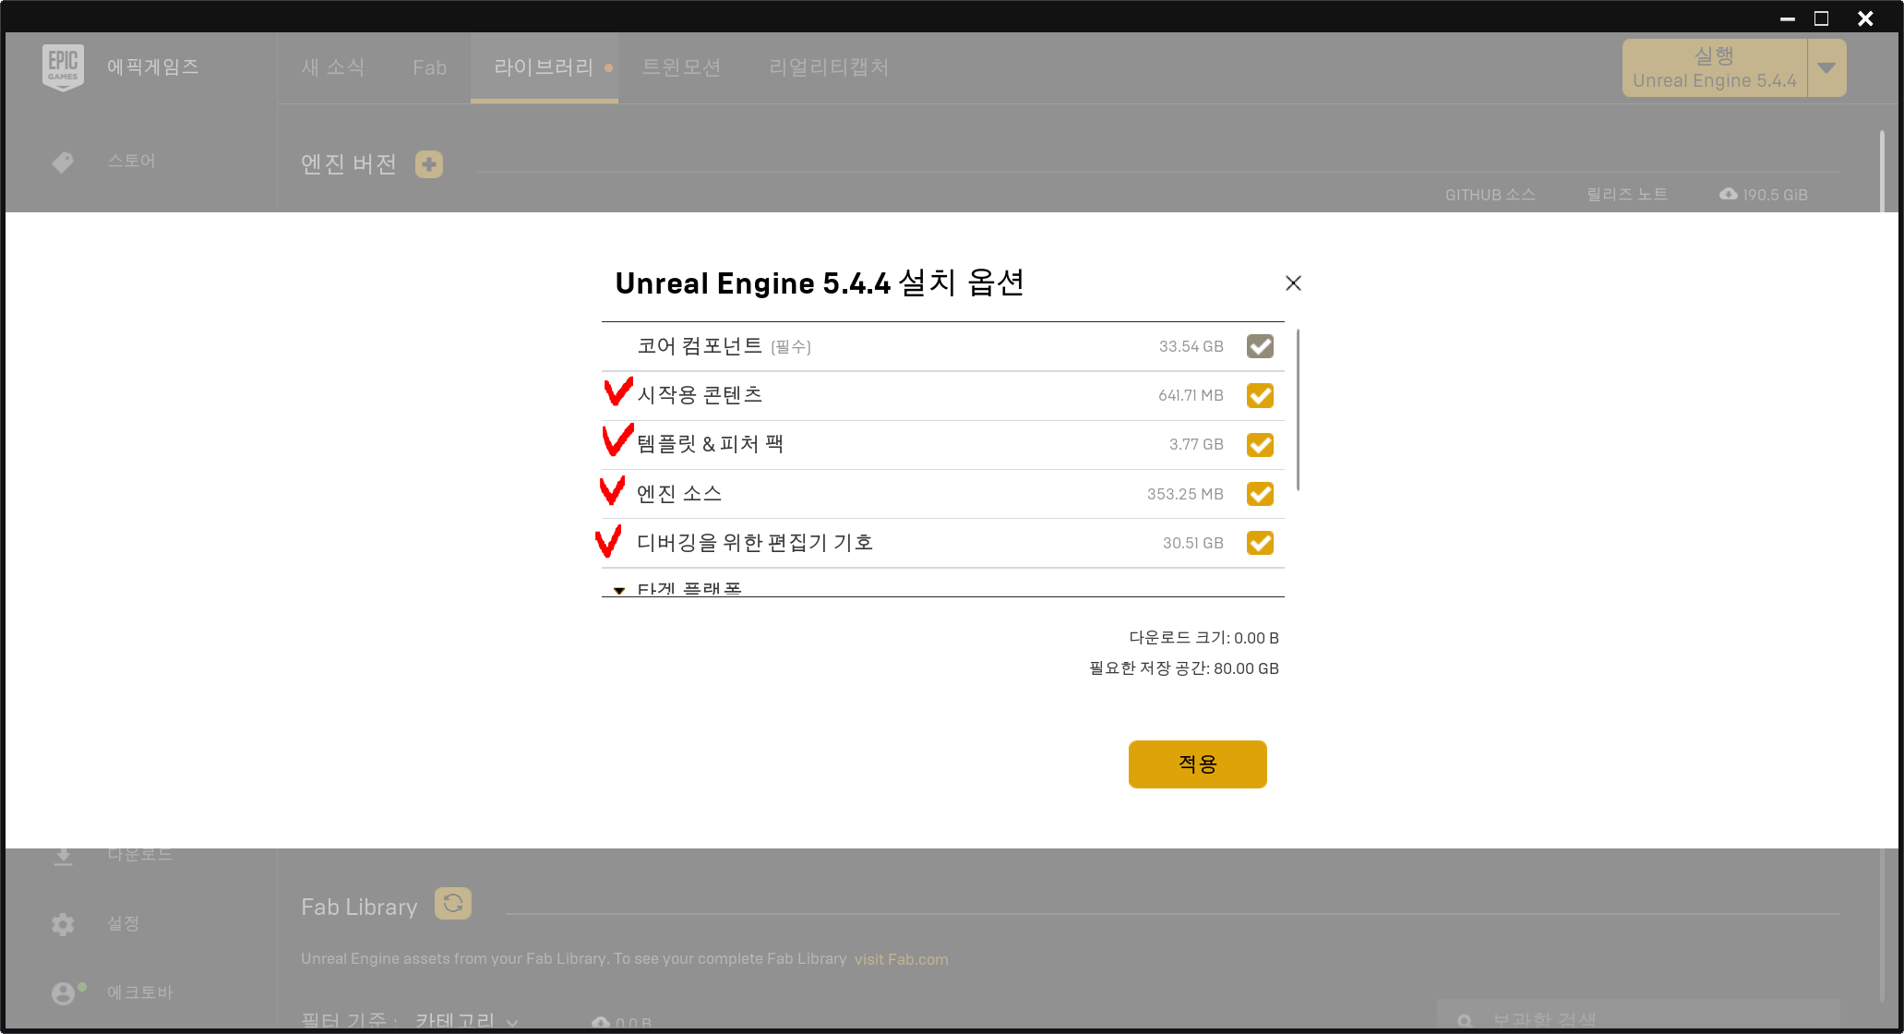The image size is (1904, 1034).
Task: Uncheck the 시작용 콘텐츠 checkbox
Action: [x=1260, y=396]
